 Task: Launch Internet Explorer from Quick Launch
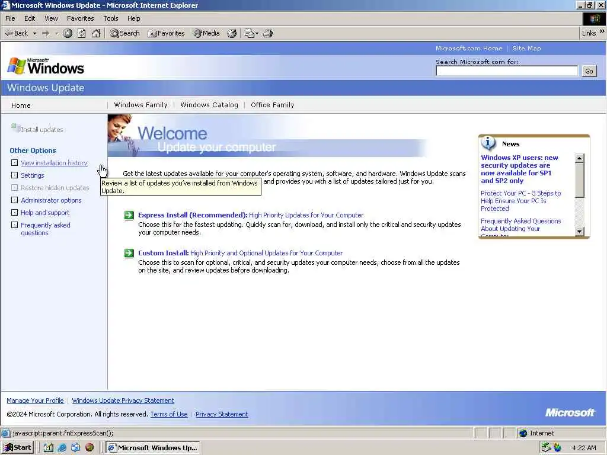click(x=62, y=448)
